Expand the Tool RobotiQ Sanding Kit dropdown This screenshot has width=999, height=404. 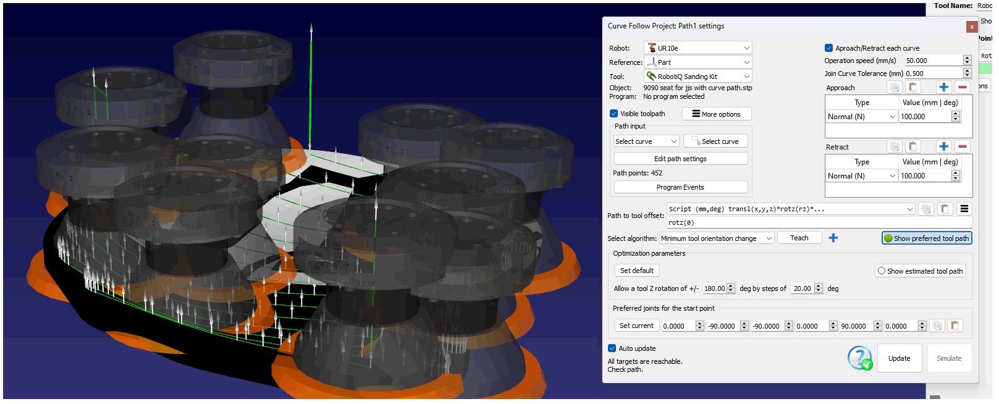coord(698,77)
